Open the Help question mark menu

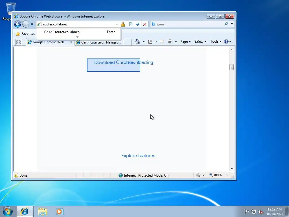click(228, 42)
